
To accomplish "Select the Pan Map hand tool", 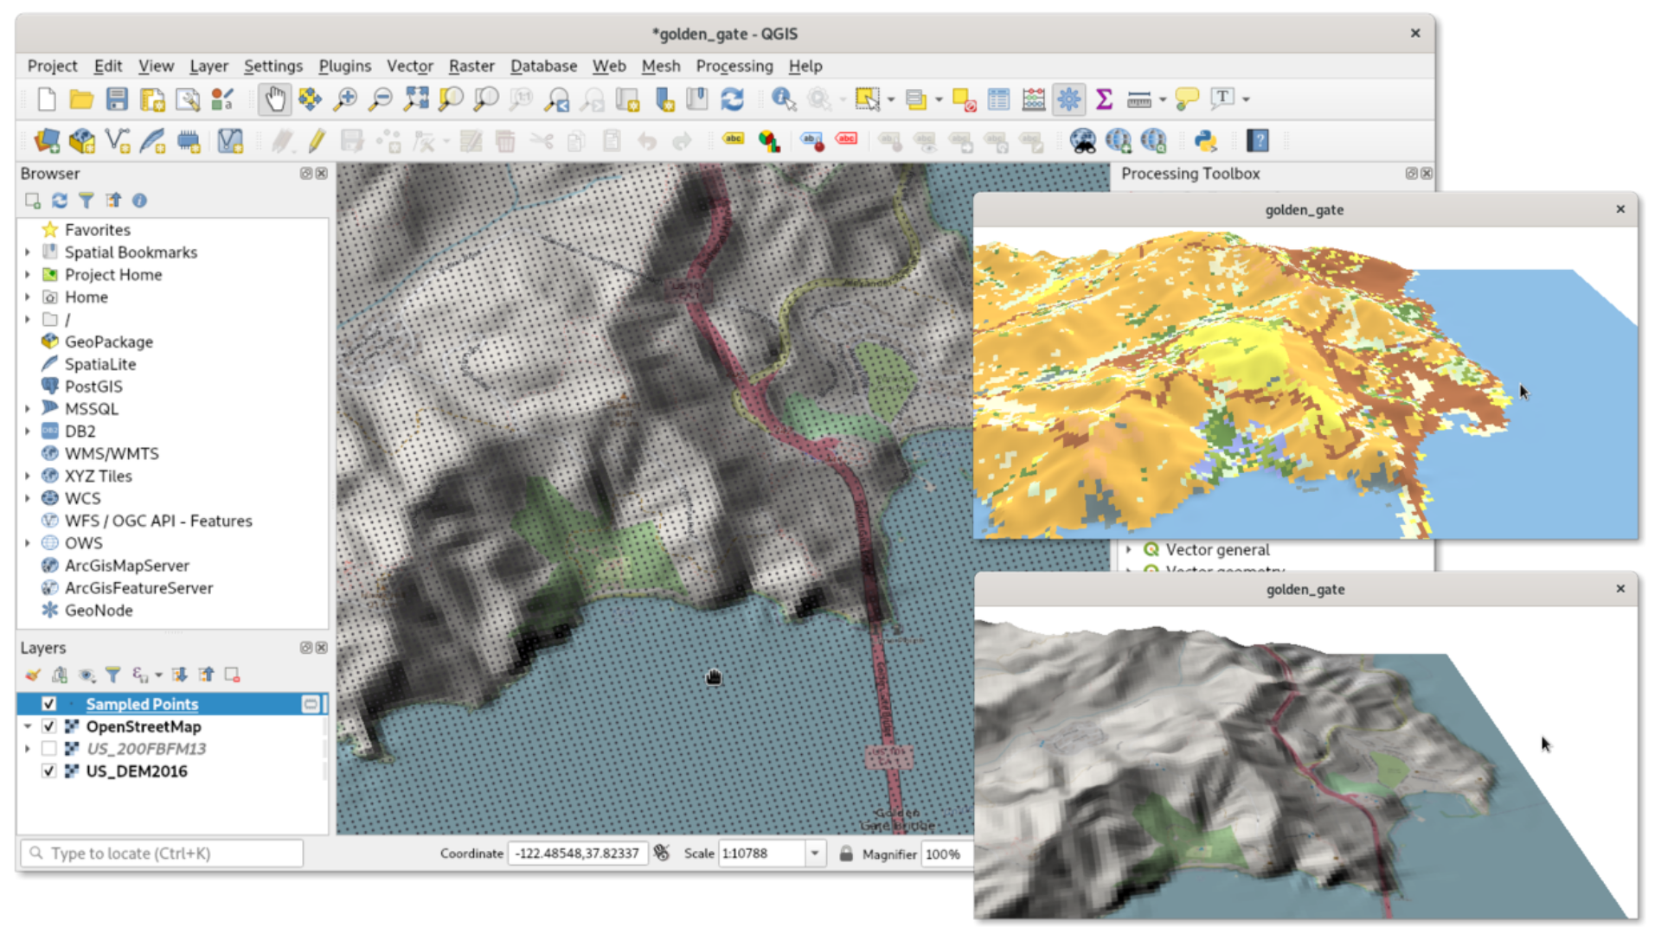I will [274, 99].
